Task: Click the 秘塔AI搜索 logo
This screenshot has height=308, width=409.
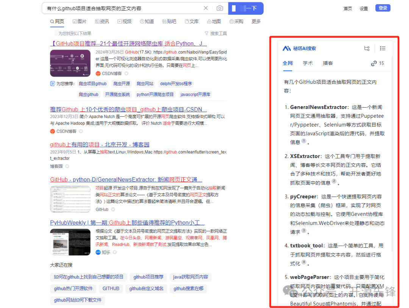Action: tap(299, 48)
